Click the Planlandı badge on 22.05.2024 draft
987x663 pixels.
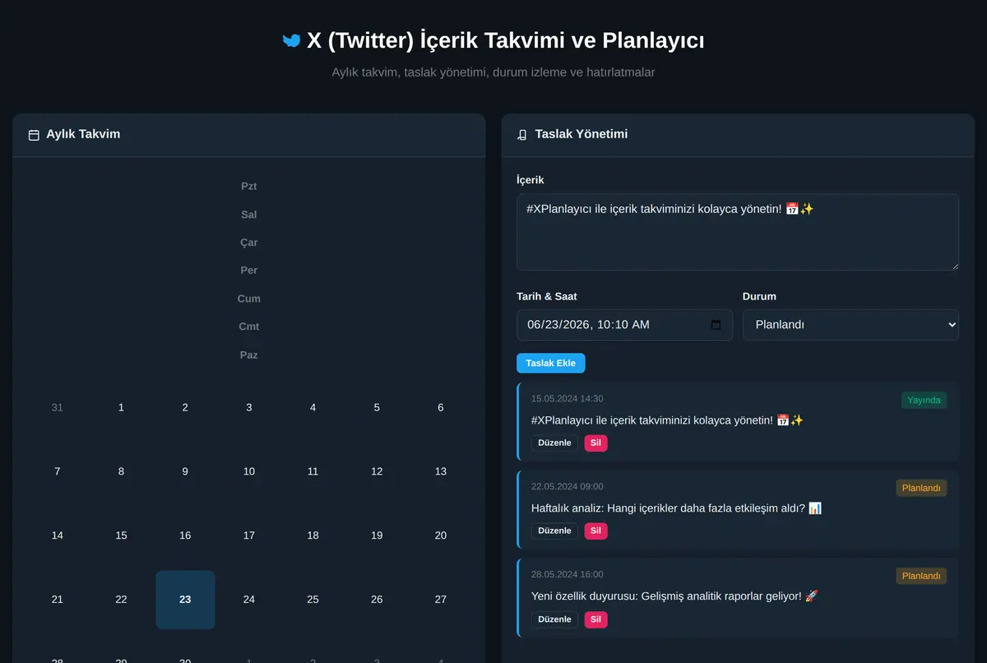pyautogui.click(x=921, y=488)
